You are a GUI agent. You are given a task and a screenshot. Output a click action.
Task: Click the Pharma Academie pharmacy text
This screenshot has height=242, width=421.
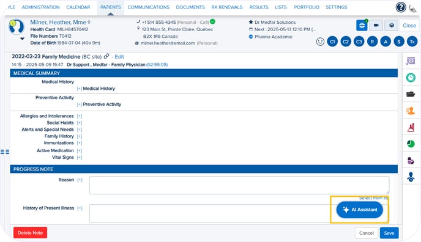274,37
